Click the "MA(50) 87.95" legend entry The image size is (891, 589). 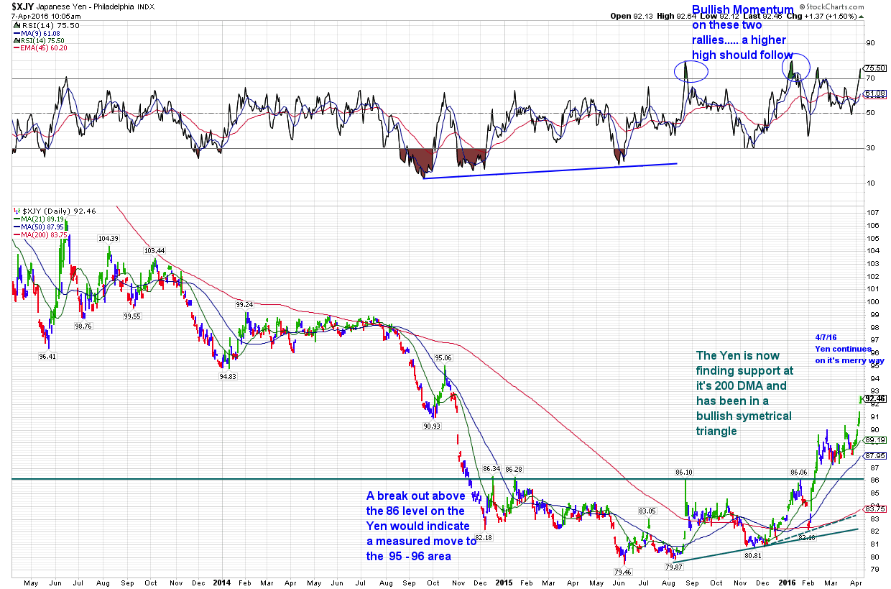coord(39,227)
